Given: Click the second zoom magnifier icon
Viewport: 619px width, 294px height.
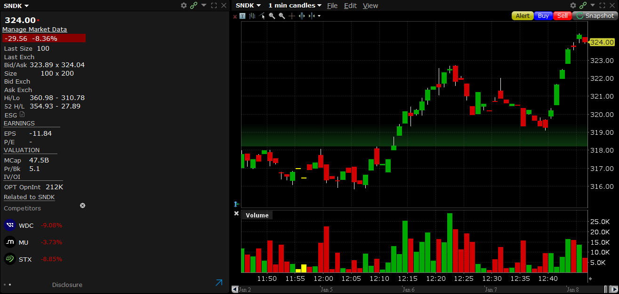Looking at the screenshot, I should (x=282, y=16).
